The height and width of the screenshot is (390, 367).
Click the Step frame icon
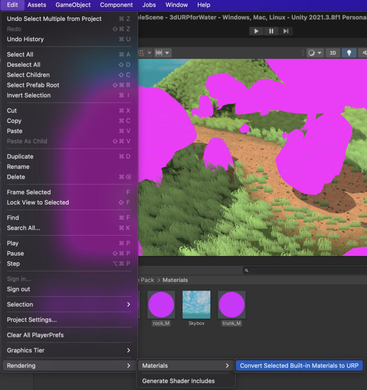pyautogui.click(x=286, y=31)
